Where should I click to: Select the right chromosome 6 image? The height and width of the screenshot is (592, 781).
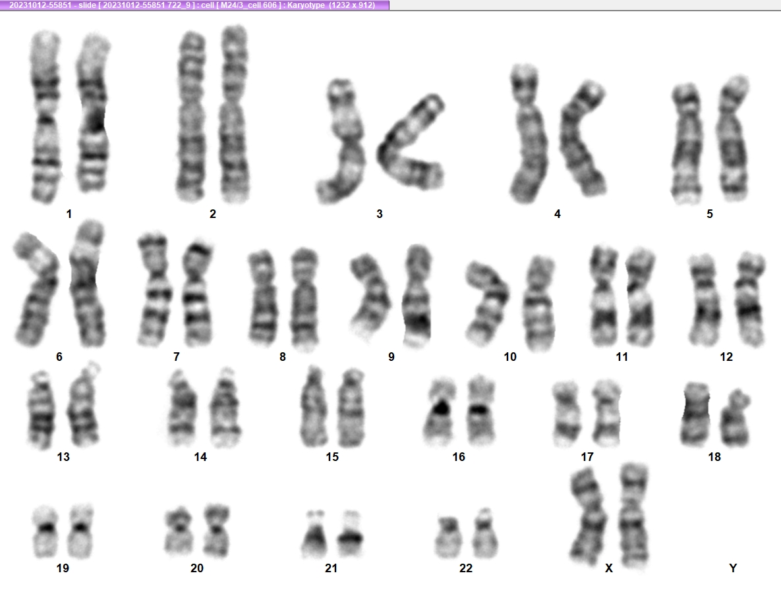point(86,284)
